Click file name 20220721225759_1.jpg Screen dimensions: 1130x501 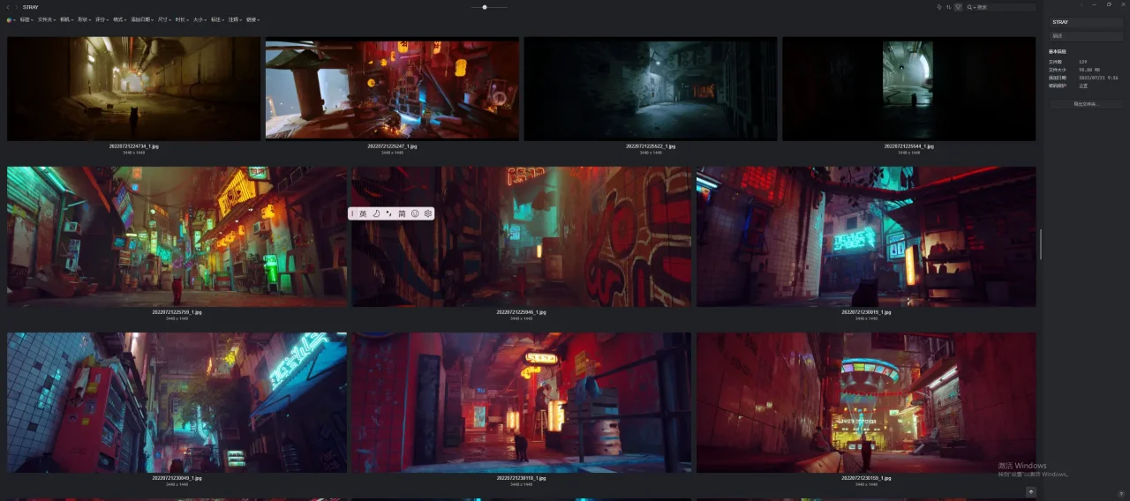click(x=177, y=312)
